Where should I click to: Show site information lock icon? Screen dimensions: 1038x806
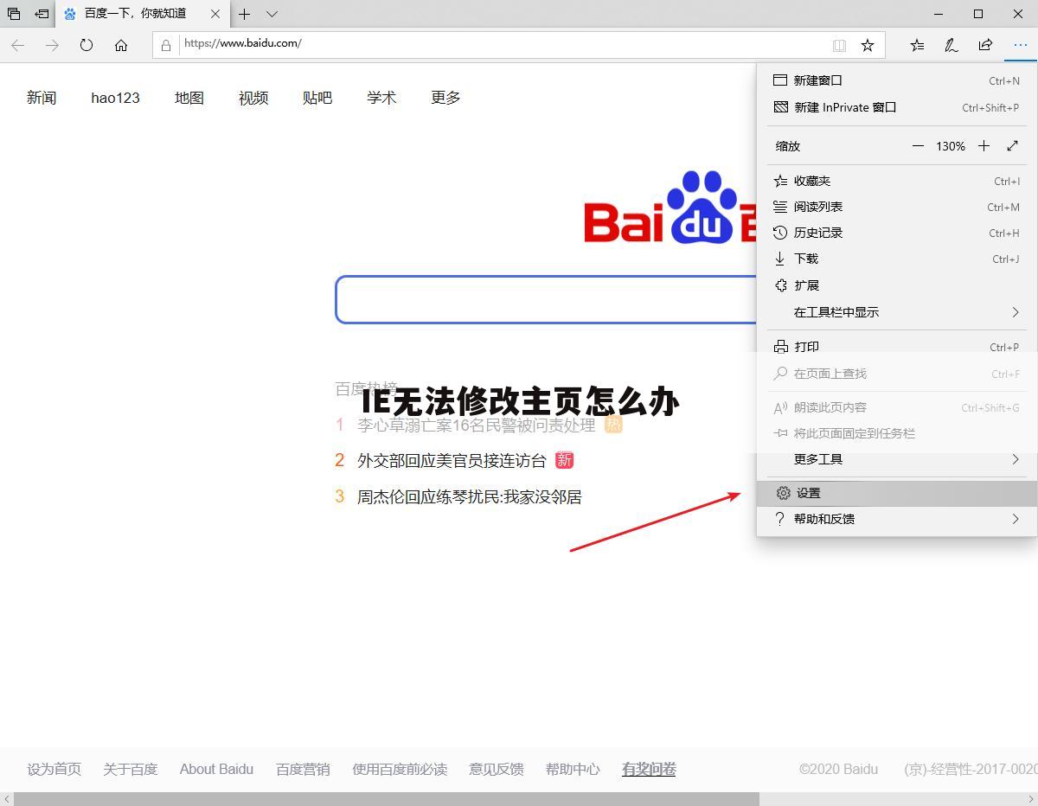pos(166,44)
